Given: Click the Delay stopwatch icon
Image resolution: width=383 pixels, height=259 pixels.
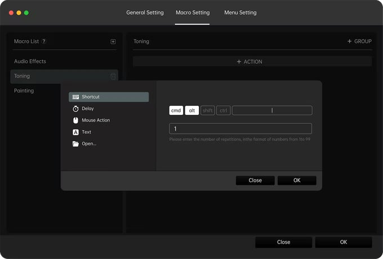Looking at the screenshot, I should pos(75,109).
